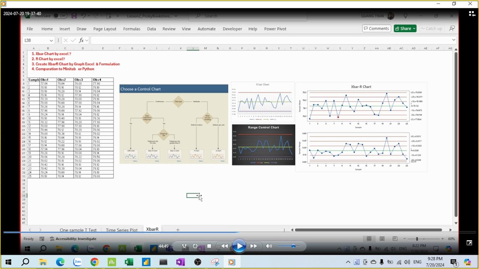Viewport: 479px width, 269px height.
Task: Open OneNote from the Windows taskbar
Action: (x=180, y=262)
